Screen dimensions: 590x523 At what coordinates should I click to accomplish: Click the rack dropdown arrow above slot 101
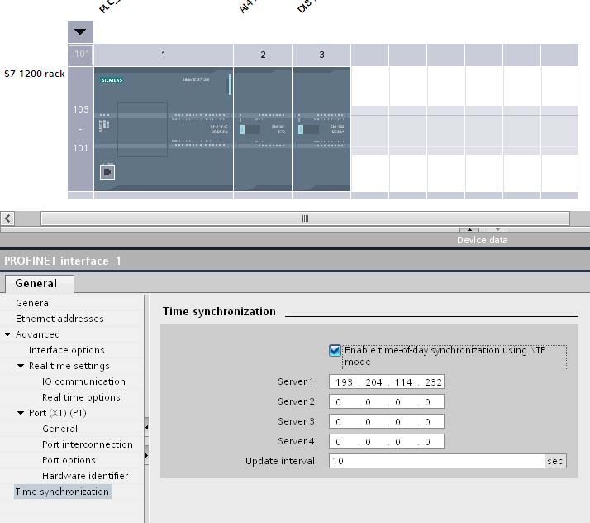pos(80,31)
